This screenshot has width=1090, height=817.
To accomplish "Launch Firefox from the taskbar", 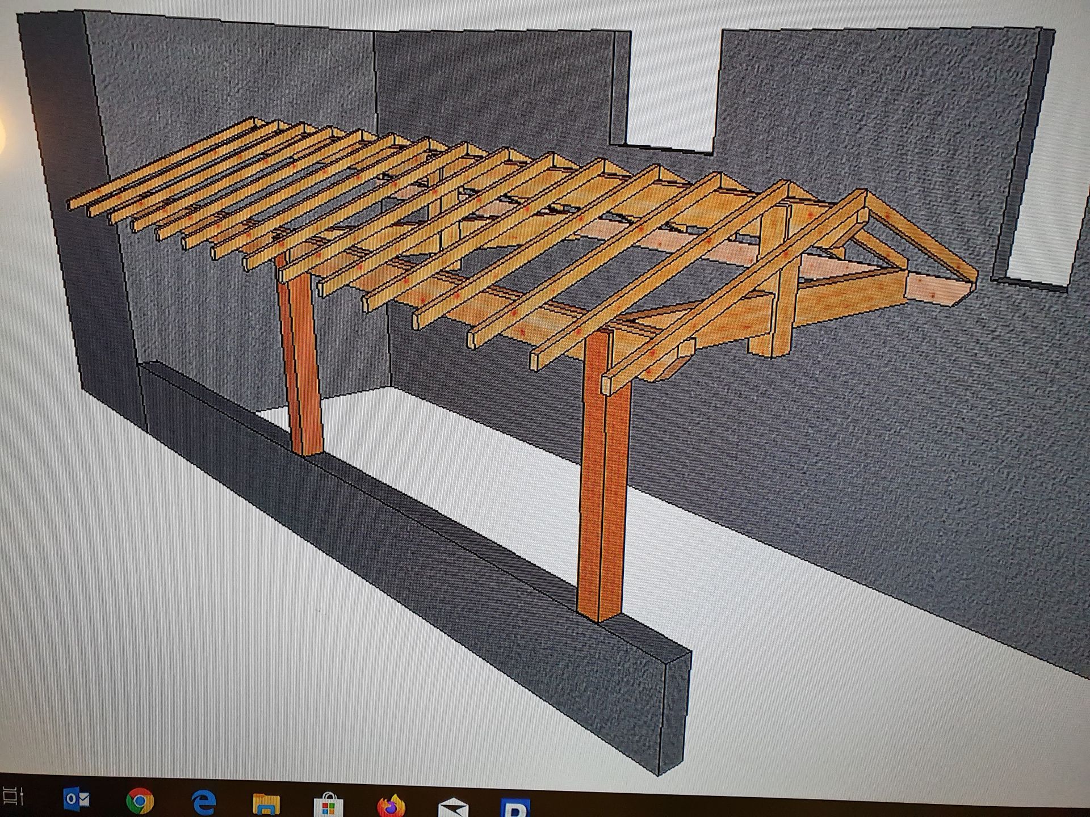I will click(x=391, y=806).
